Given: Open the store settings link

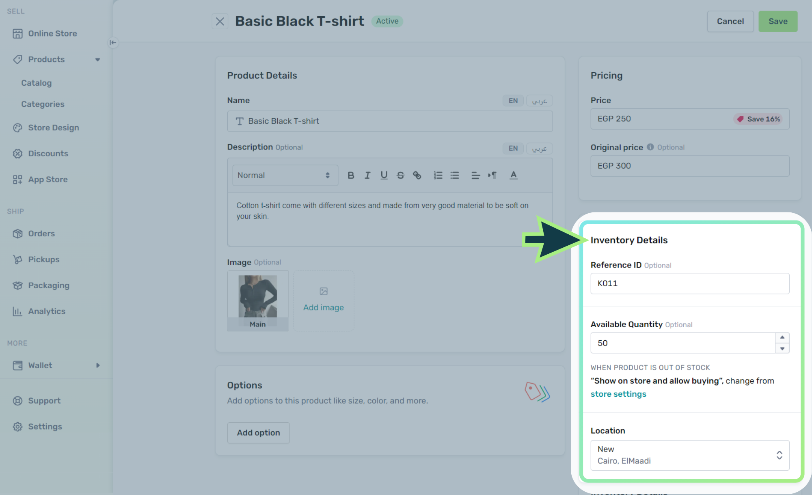Looking at the screenshot, I should point(618,394).
